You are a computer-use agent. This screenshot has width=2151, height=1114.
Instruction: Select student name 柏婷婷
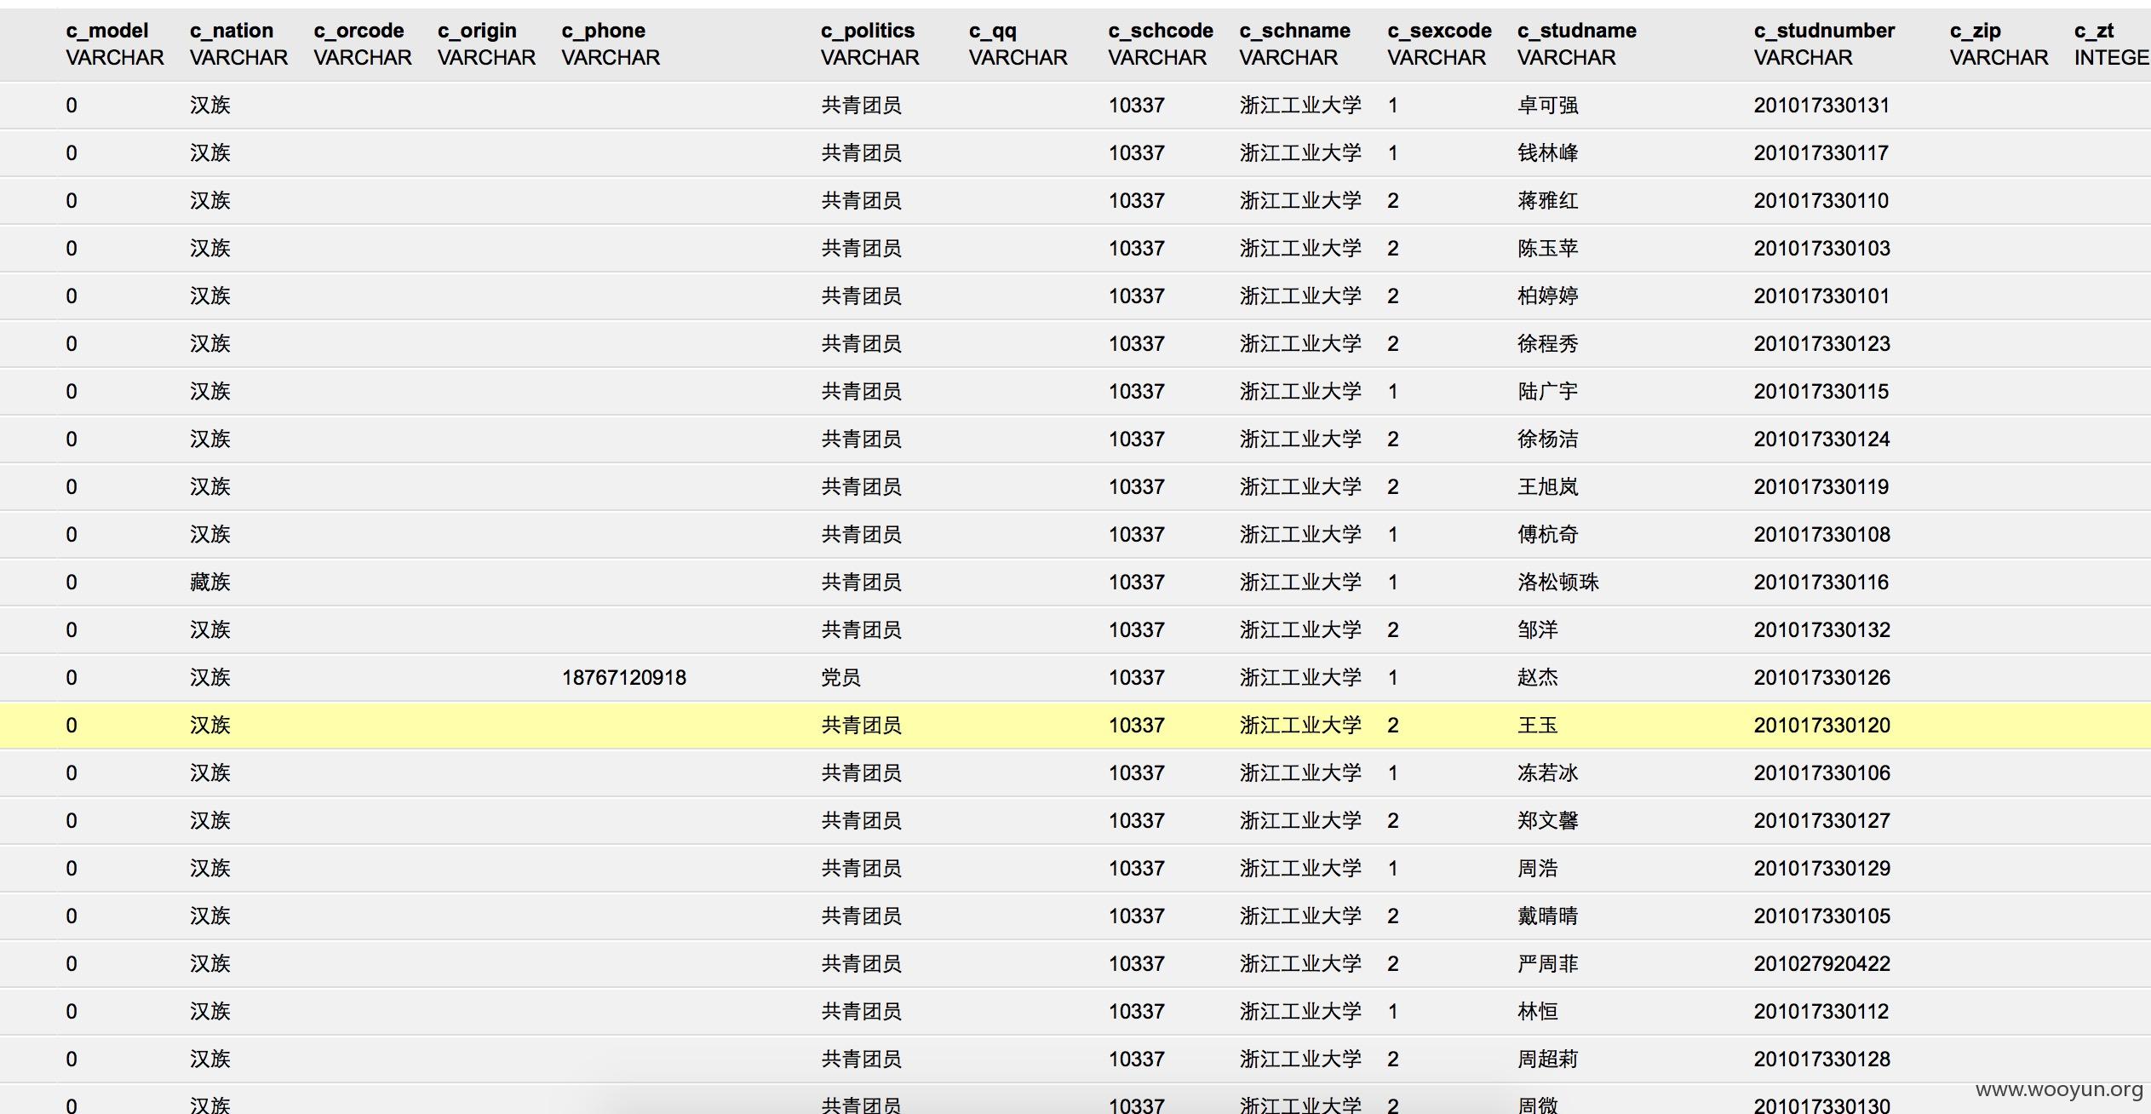click(1547, 296)
